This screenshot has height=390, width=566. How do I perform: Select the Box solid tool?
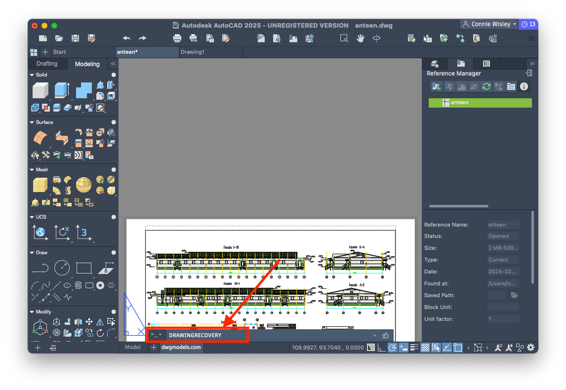pyautogui.click(x=40, y=90)
